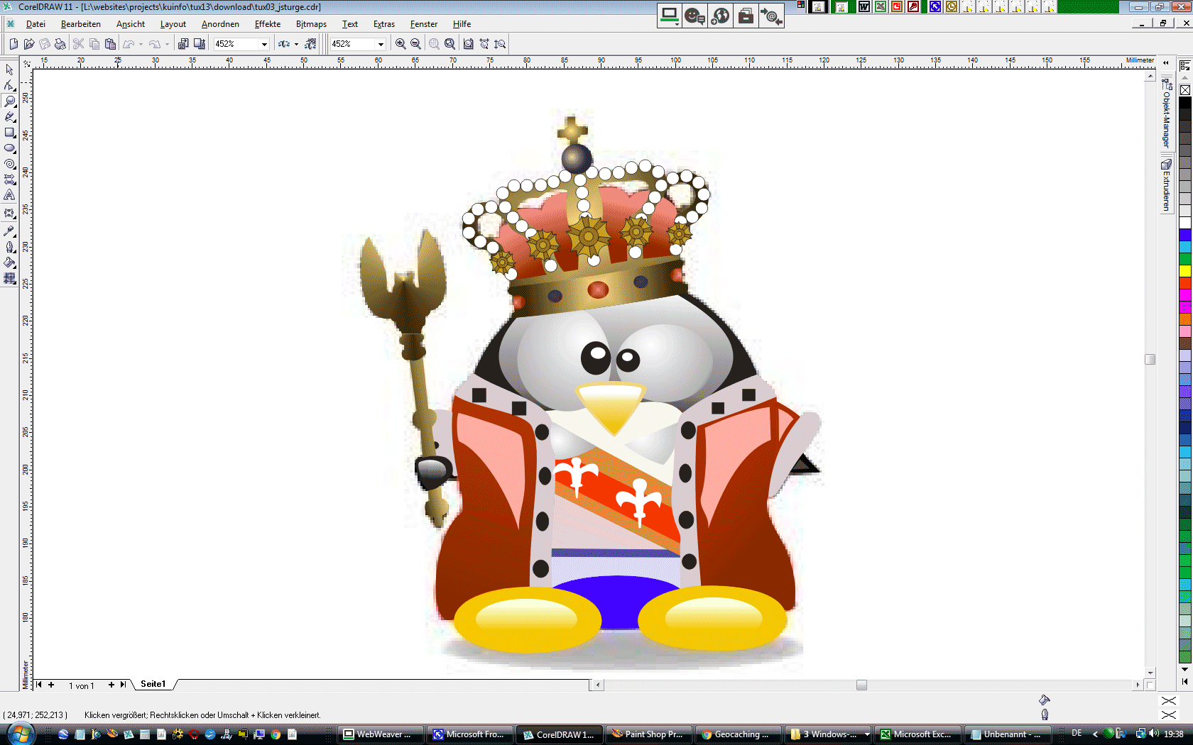This screenshot has width=1193, height=745.
Task: Select the Interactive Mesh Fill tool
Action: pyautogui.click(x=9, y=279)
